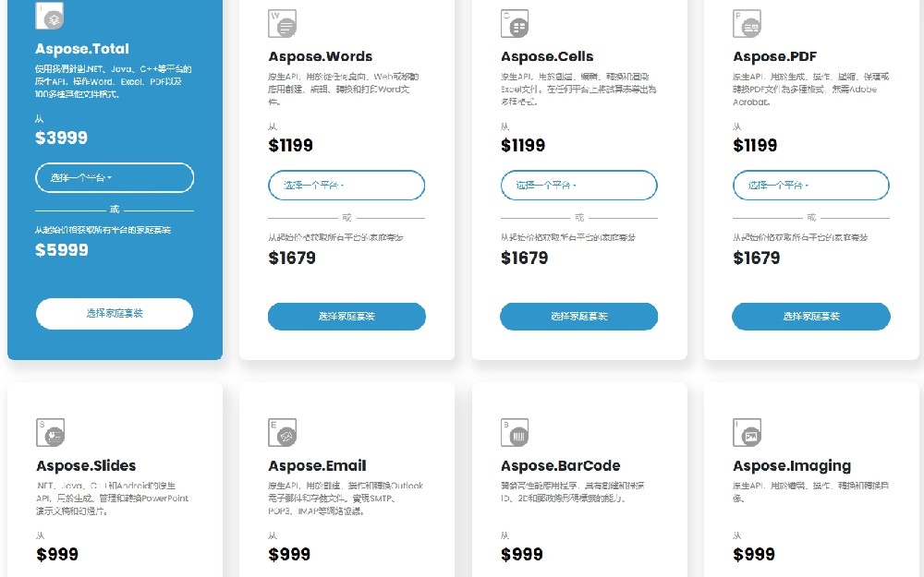This screenshot has width=924, height=577.
Task: Click the Aspose.BarCode product icon
Action: point(515,433)
